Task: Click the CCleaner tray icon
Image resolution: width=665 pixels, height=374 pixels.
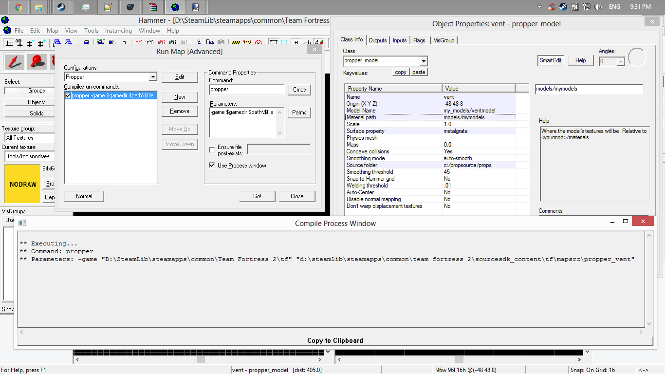Action: (x=552, y=7)
